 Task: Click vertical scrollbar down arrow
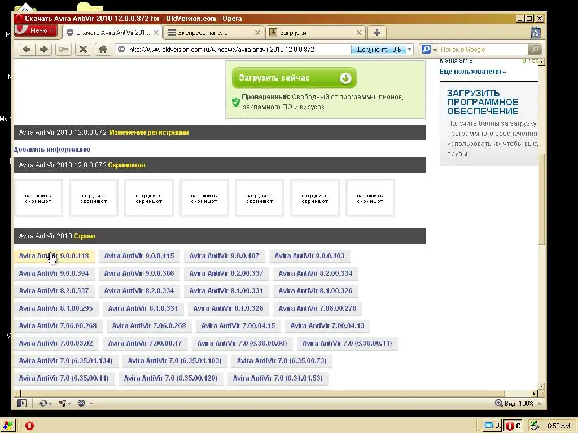541,386
